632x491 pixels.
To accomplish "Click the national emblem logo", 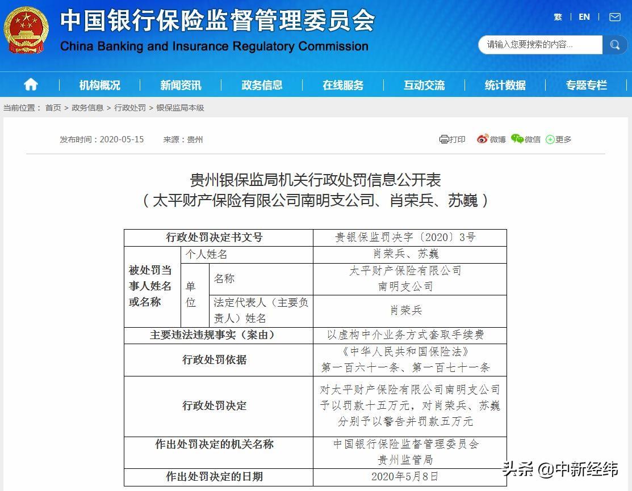I will coord(26,30).
